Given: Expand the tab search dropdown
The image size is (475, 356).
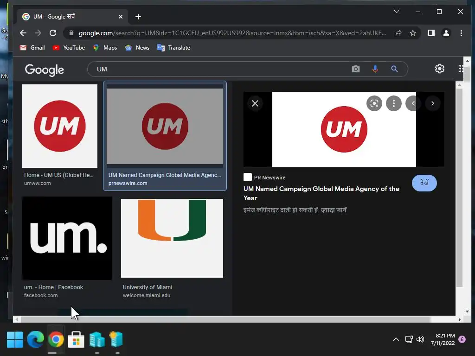Looking at the screenshot, I should pyautogui.click(x=397, y=12).
